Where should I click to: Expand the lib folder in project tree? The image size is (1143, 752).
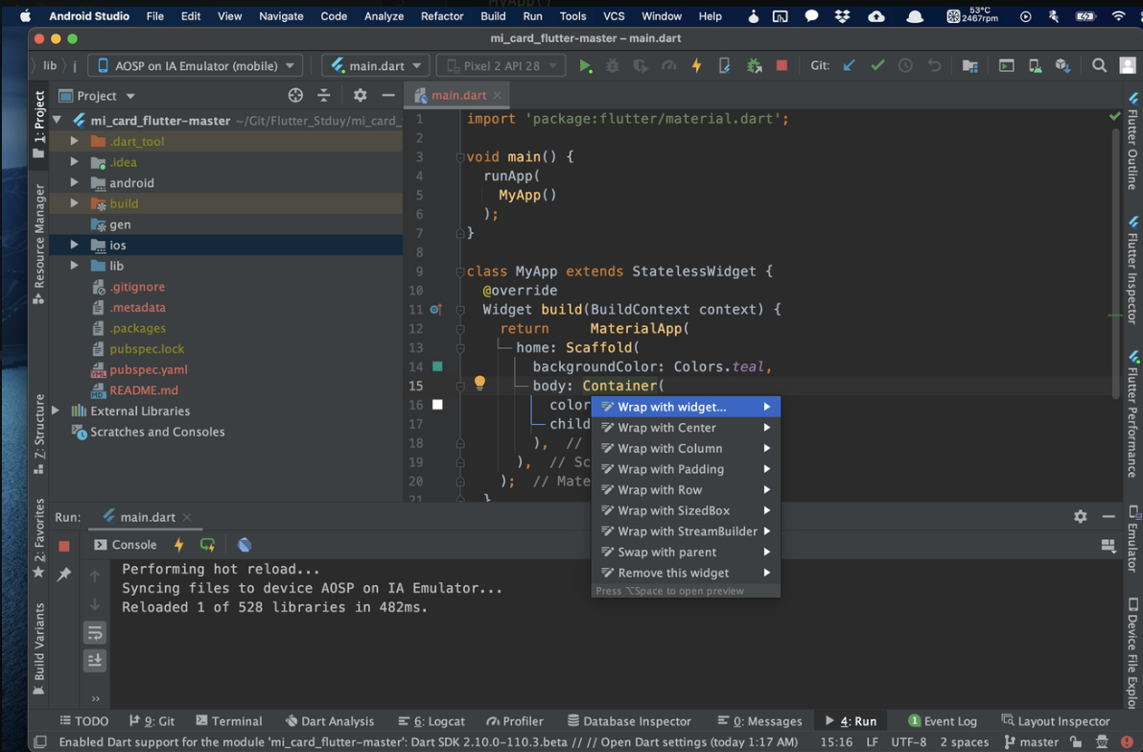[75, 266]
